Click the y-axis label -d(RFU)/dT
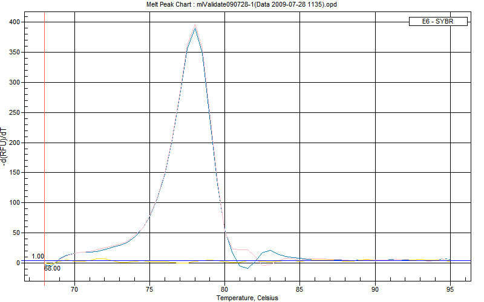This screenshot has height=302, width=484. tap(4, 147)
